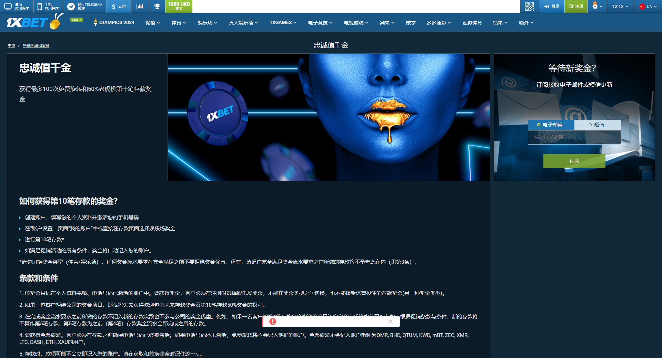Open the 虚拟体育 virtual sports item
The image size is (662, 358).
point(472,23)
